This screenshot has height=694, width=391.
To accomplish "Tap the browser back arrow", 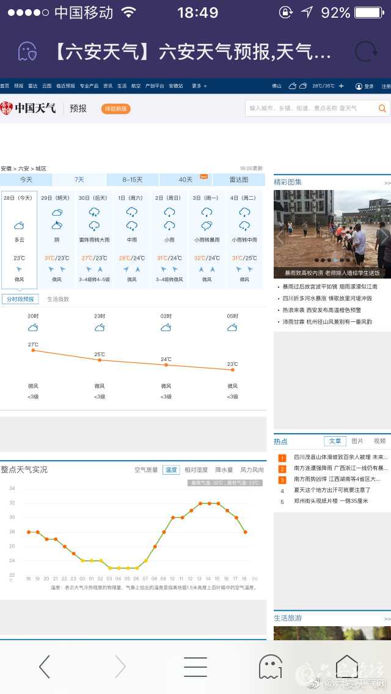I will click(x=45, y=667).
